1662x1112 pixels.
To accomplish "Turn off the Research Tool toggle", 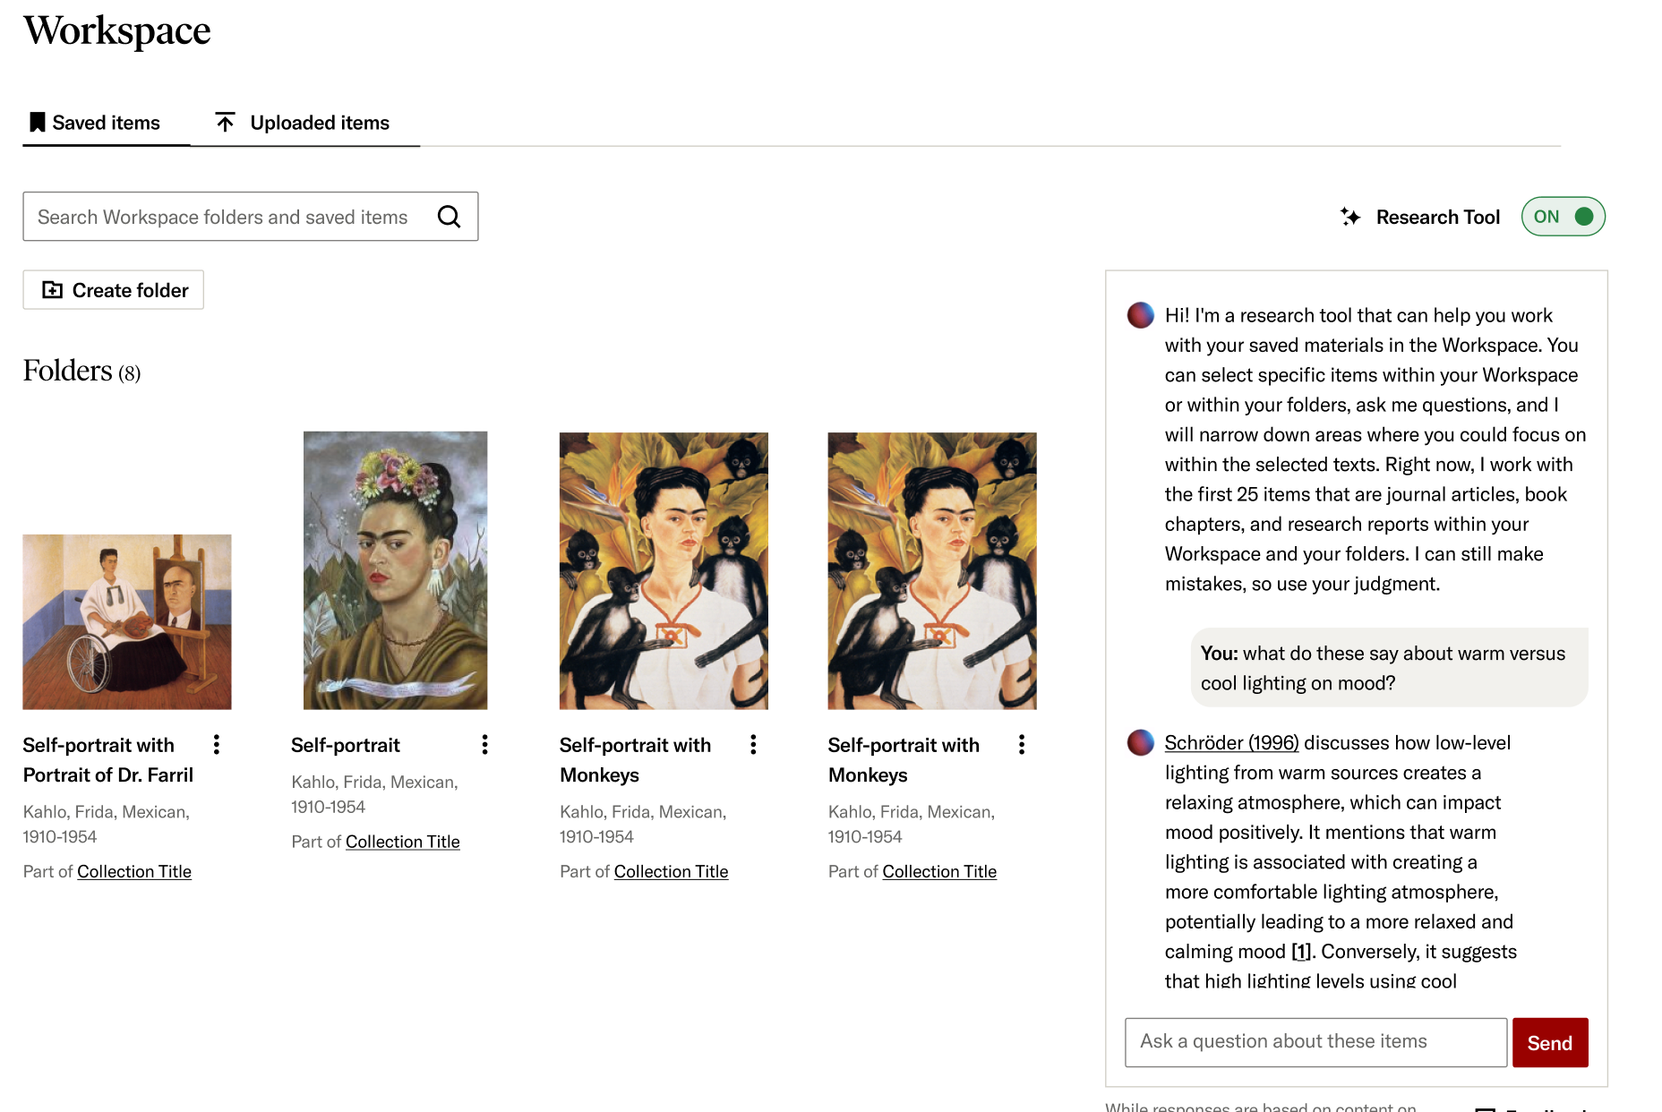I will click(1563, 217).
